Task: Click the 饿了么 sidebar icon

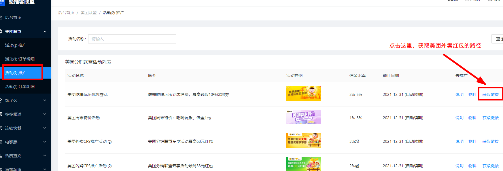Action: (x=1, y=100)
